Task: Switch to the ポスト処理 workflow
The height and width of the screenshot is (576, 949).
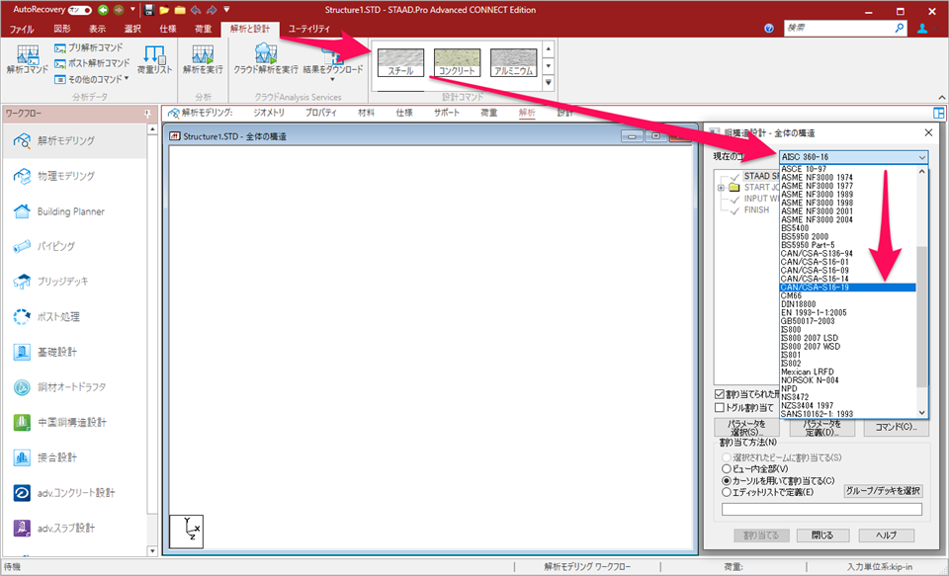Action: [x=74, y=316]
